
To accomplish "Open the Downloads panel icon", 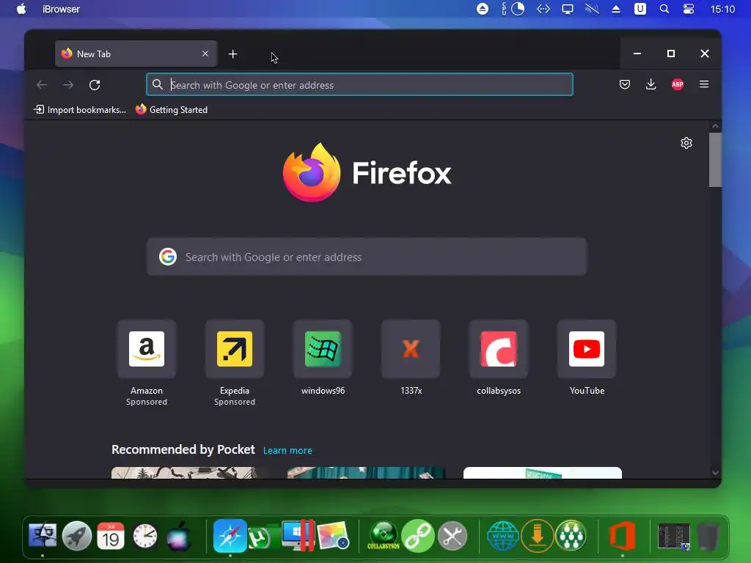I will tap(651, 85).
